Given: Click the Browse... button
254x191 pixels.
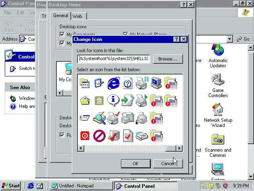Looking at the screenshot, I should 168,59.
